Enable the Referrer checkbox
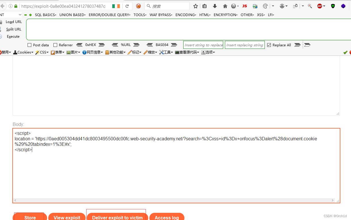The height and width of the screenshot is (220, 351). tap(55, 45)
